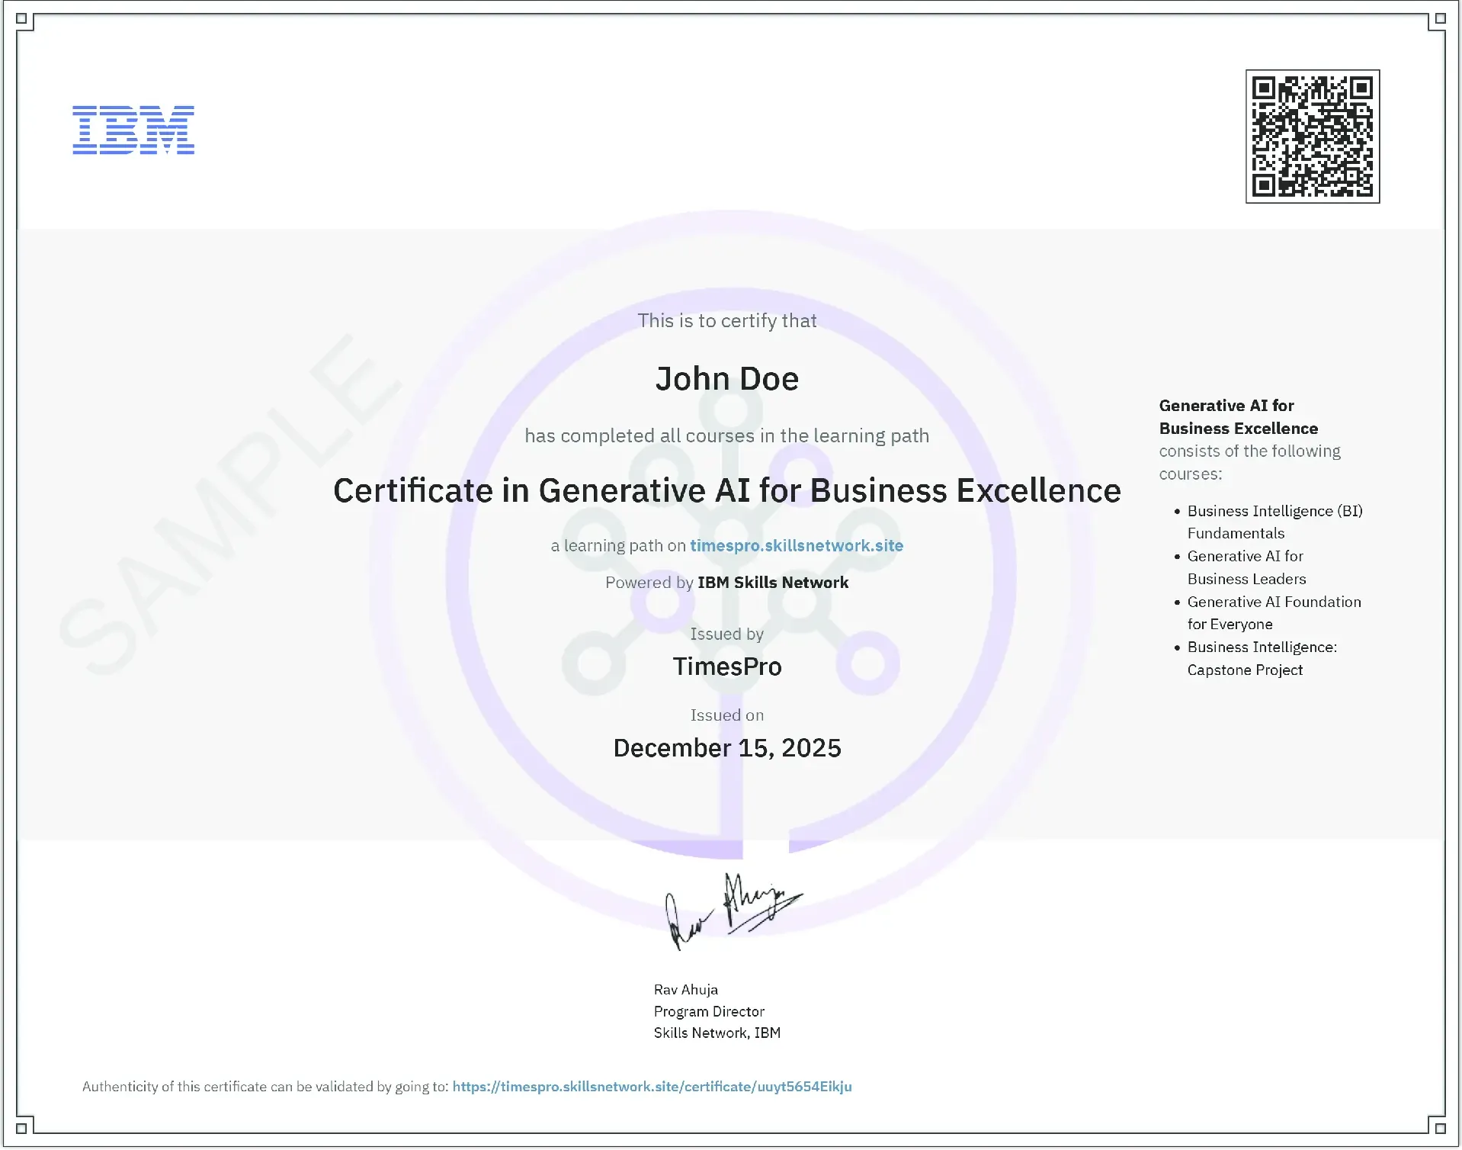
Task: Click the issue date December 15, 2025
Action: tap(726, 748)
